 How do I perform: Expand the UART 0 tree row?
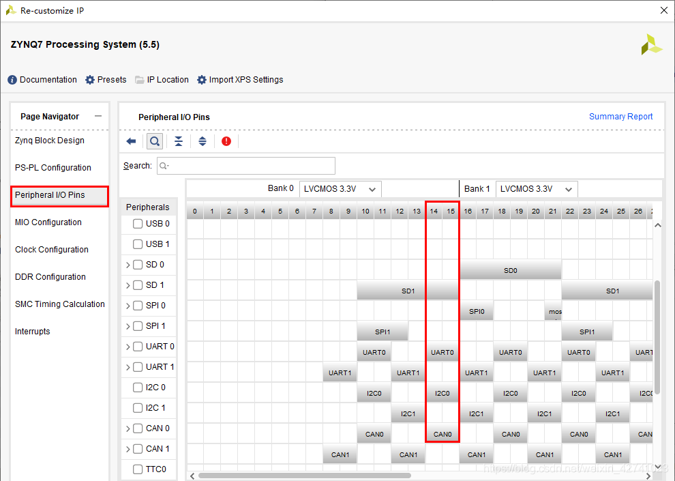128,347
